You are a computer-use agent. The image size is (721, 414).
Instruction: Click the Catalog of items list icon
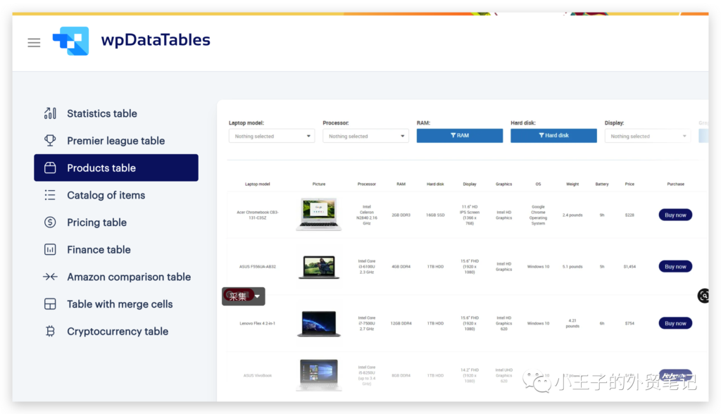(x=50, y=195)
